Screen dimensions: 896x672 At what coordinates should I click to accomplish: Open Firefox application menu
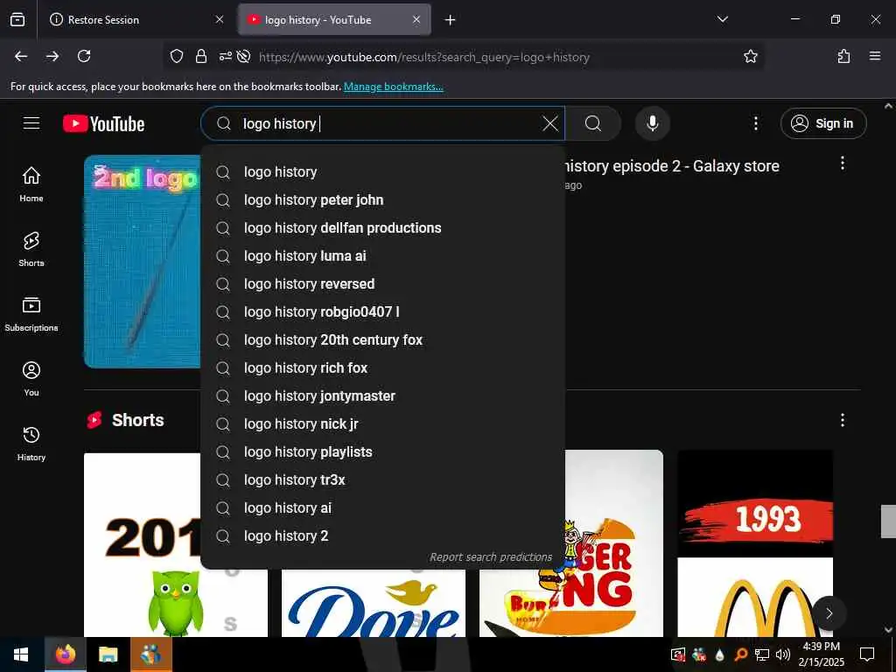pyautogui.click(x=875, y=56)
